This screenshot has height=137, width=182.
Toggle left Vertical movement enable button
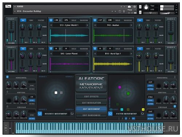point(7,92)
